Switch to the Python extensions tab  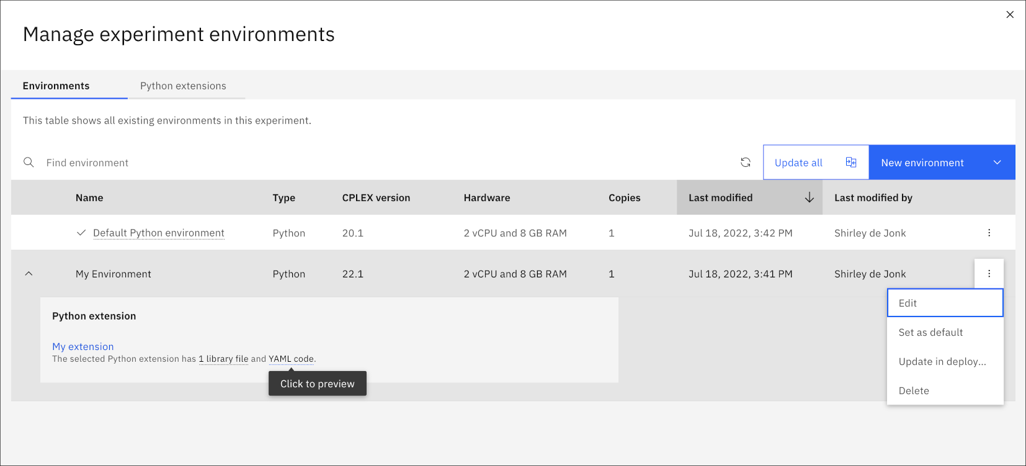[x=183, y=86]
